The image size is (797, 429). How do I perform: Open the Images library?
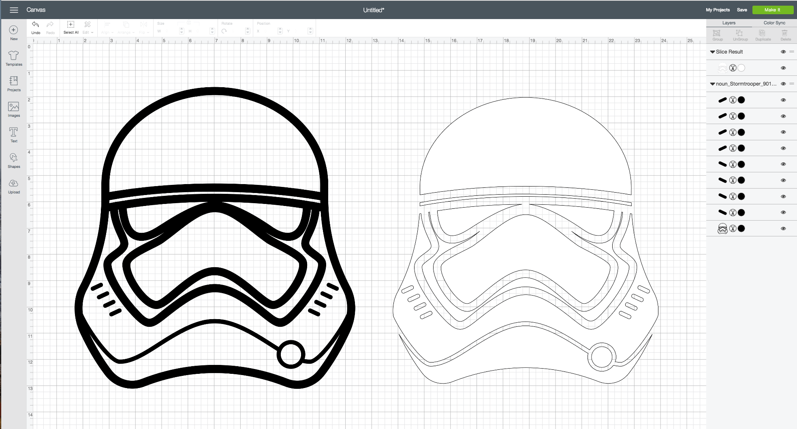pyautogui.click(x=13, y=109)
